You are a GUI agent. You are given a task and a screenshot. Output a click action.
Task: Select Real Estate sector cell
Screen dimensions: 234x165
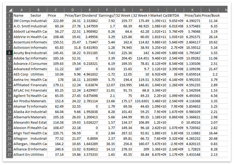(x=39, y=123)
